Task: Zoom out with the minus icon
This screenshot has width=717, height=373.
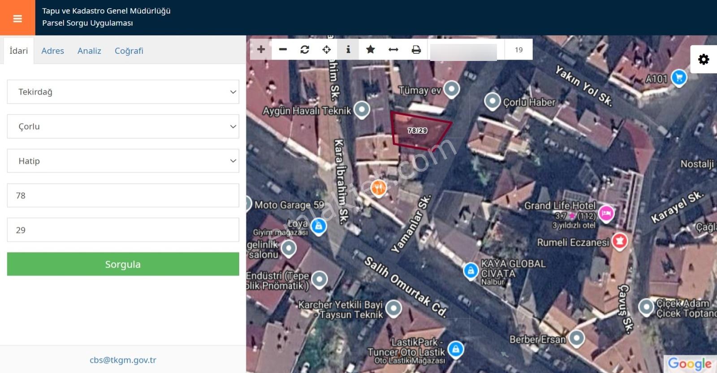Action: [x=283, y=49]
